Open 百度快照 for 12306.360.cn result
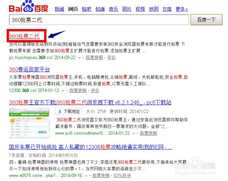 [78, 90]
